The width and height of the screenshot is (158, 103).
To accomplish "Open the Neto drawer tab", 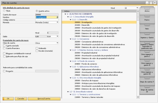I will click(147, 29).
